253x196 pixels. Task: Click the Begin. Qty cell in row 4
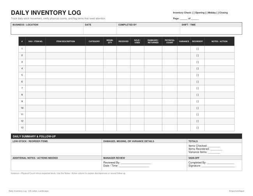[x=110, y=69]
